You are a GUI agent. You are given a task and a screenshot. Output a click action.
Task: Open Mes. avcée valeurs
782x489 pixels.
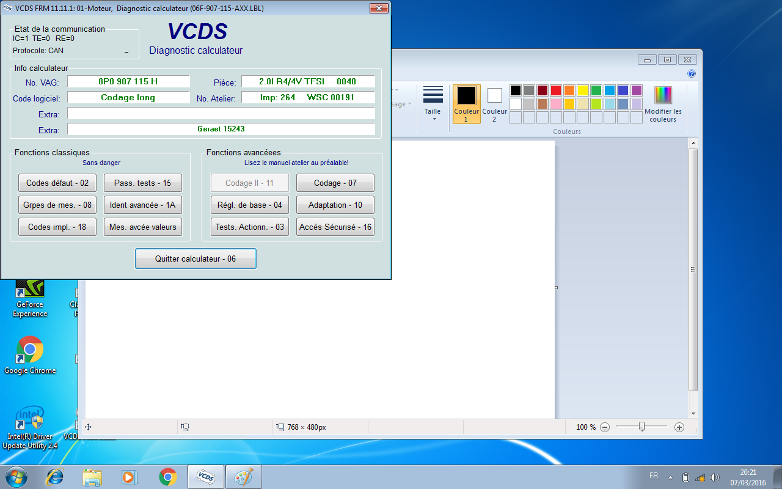[143, 227]
